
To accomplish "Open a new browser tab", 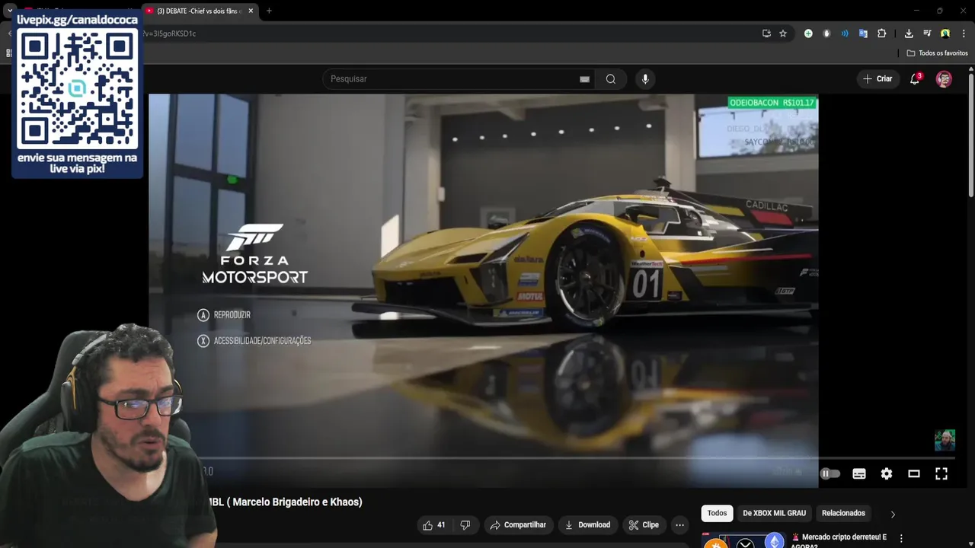I will point(269,11).
